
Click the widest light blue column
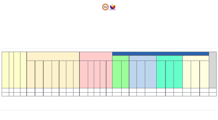click(x=150, y=74)
